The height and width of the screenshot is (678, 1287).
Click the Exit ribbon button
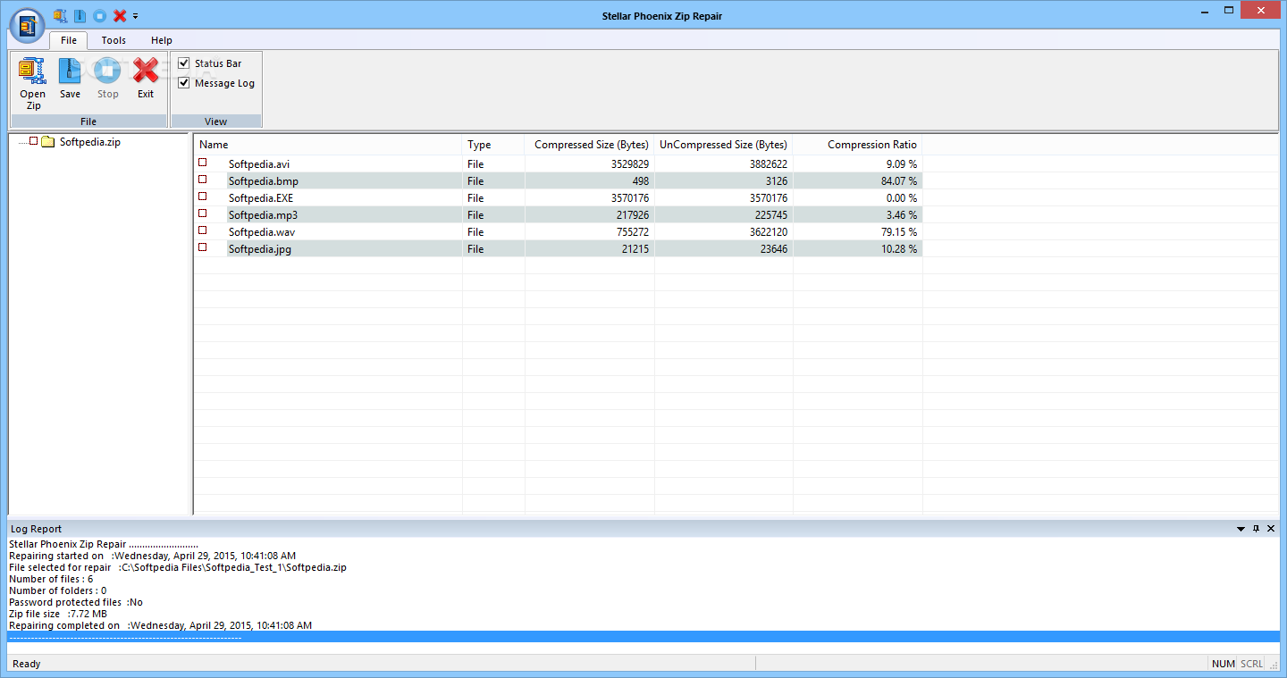click(x=145, y=79)
